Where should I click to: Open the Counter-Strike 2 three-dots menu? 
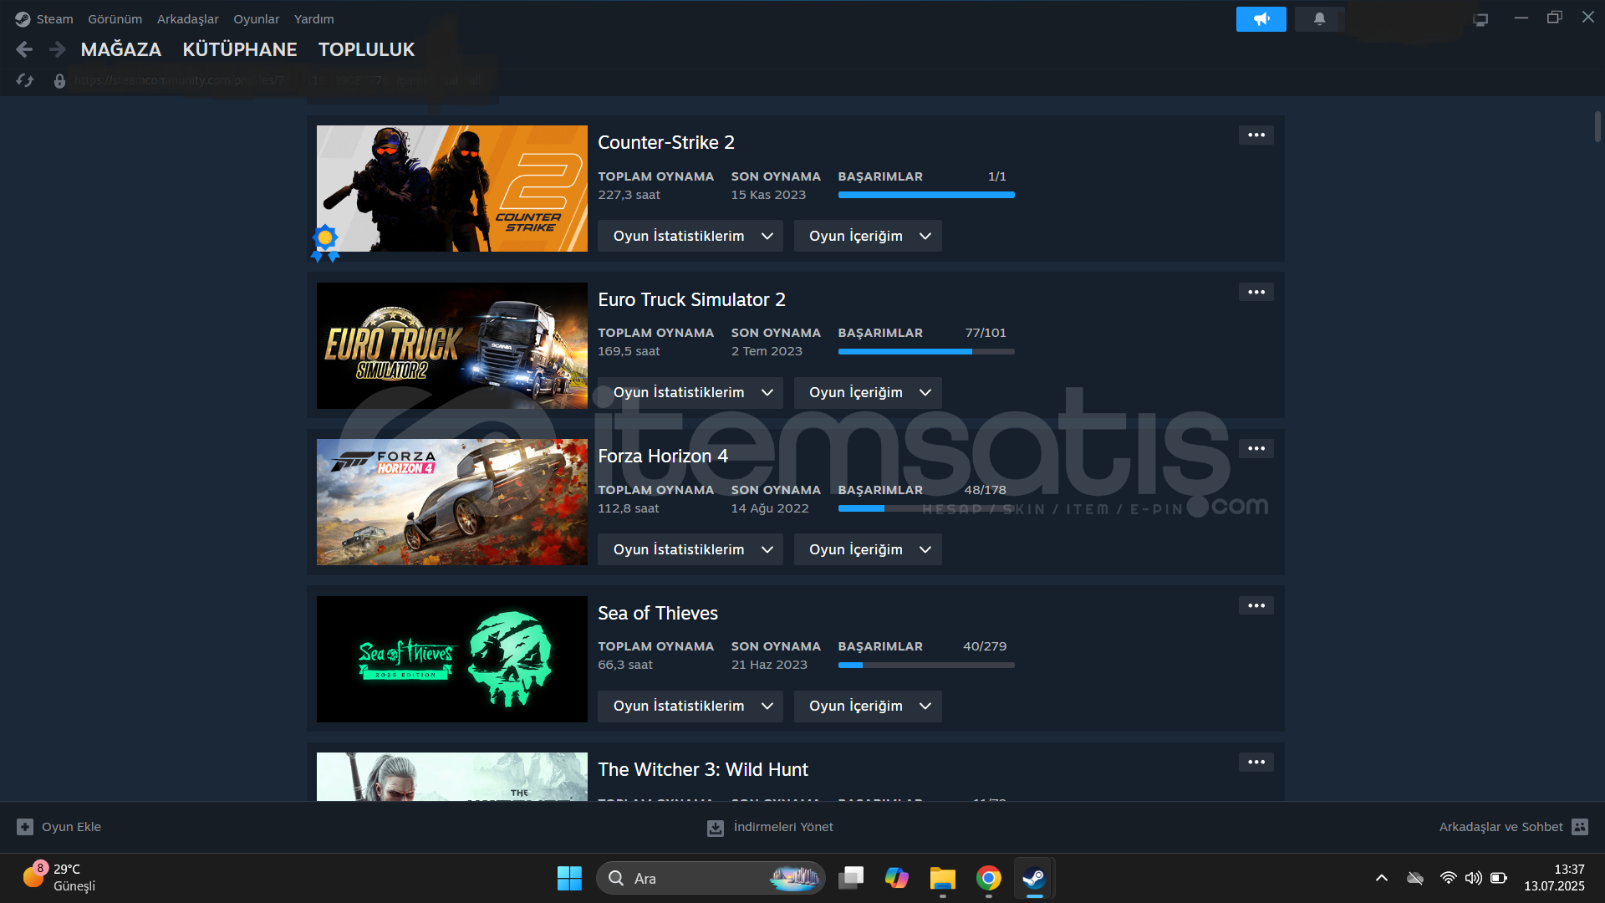[1256, 135]
